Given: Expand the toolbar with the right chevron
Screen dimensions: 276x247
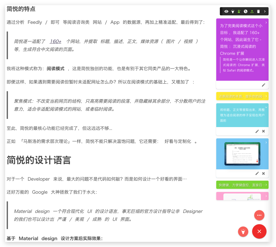Looking at the screenshot, I should click(x=265, y=11).
